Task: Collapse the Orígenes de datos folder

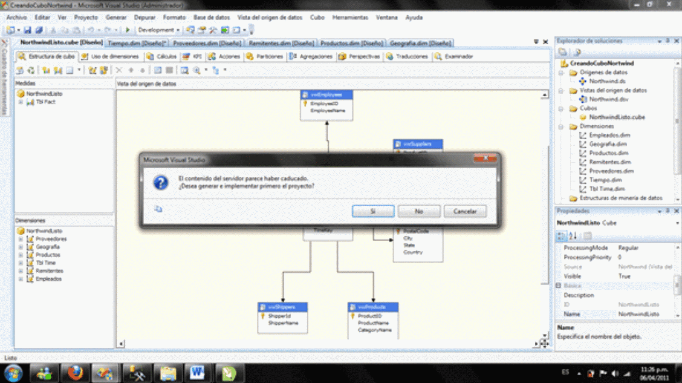Action: (561, 72)
